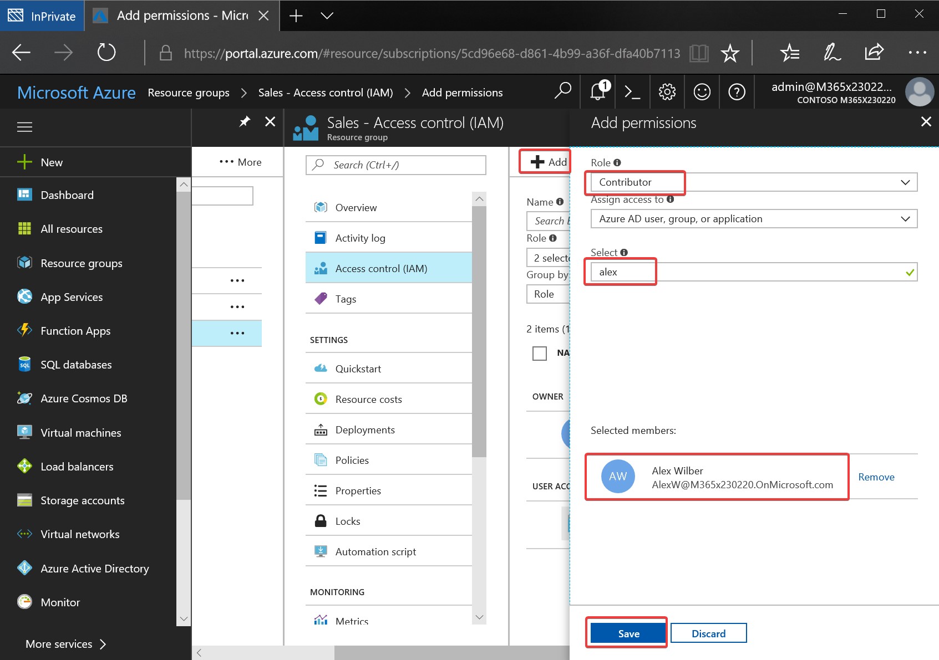Click the Azure search magnifier icon
Image resolution: width=939 pixels, height=660 pixels.
coord(562,91)
